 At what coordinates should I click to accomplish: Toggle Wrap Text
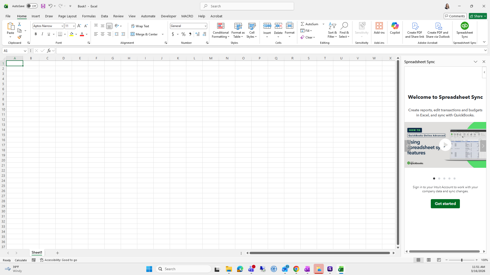pyautogui.click(x=140, y=26)
